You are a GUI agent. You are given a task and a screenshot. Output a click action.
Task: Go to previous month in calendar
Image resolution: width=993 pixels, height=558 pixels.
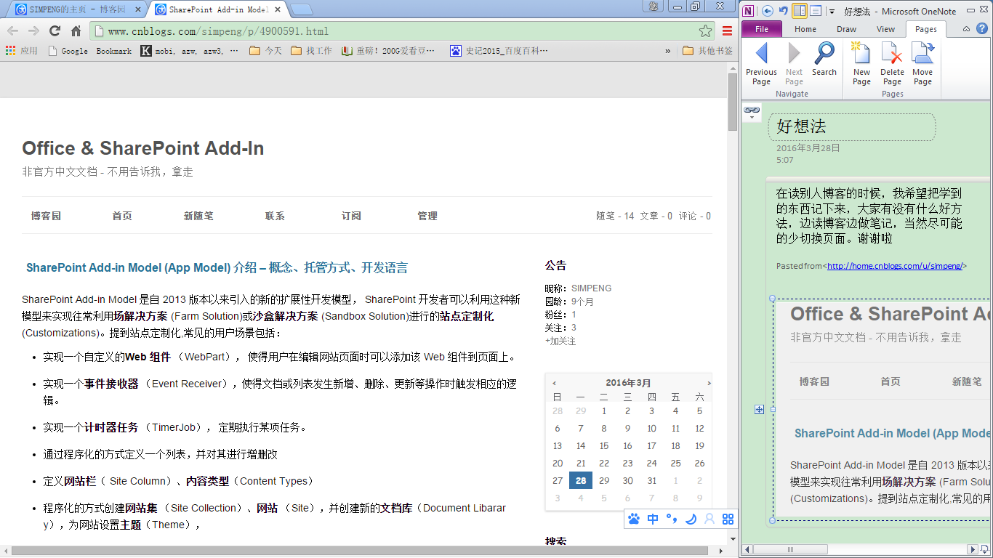coord(554,383)
